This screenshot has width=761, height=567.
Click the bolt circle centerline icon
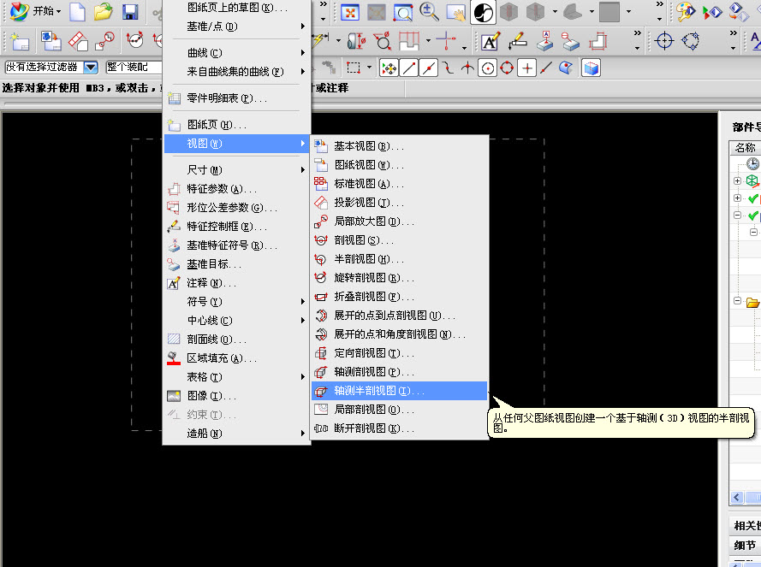pos(691,41)
